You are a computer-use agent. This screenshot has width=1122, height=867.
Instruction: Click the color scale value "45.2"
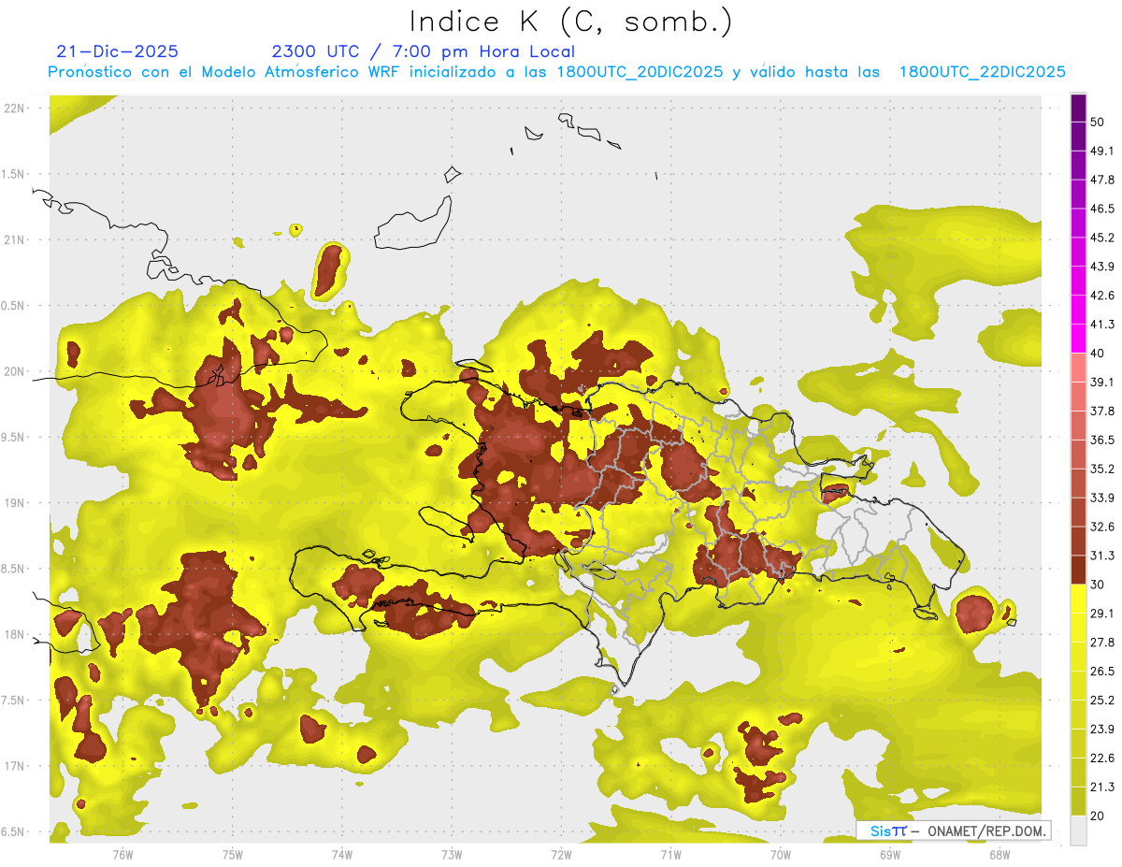point(1102,238)
